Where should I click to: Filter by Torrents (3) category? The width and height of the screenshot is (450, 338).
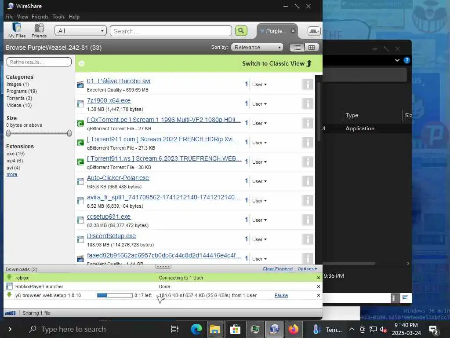(x=19, y=98)
